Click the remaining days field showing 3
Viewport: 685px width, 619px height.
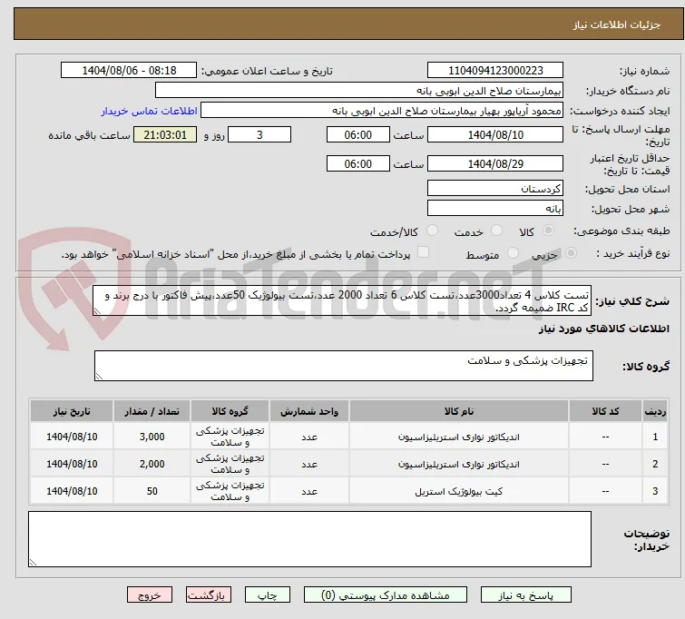tap(259, 134)
